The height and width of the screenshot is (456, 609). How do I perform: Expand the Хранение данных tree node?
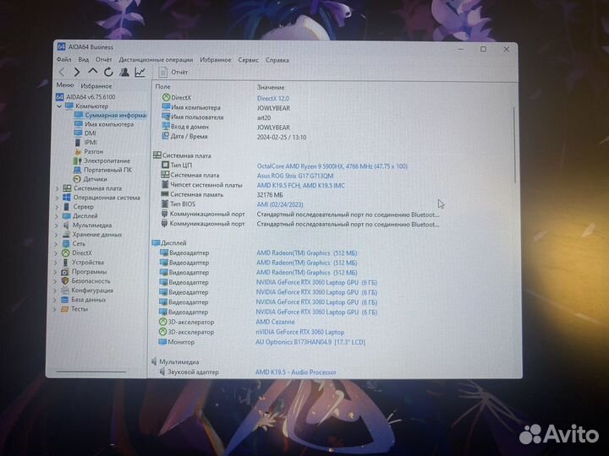pyautogui.click(x=57, y=235)
